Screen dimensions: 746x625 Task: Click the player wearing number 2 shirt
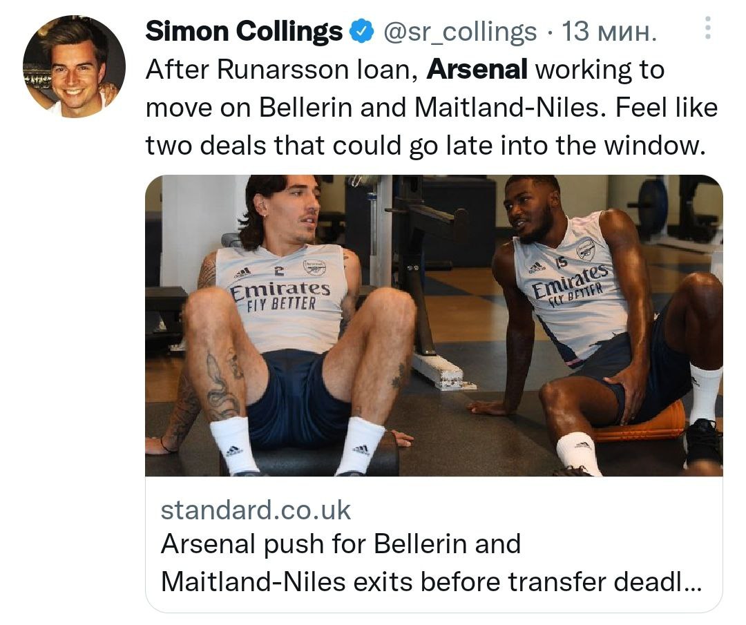[290, 311]
